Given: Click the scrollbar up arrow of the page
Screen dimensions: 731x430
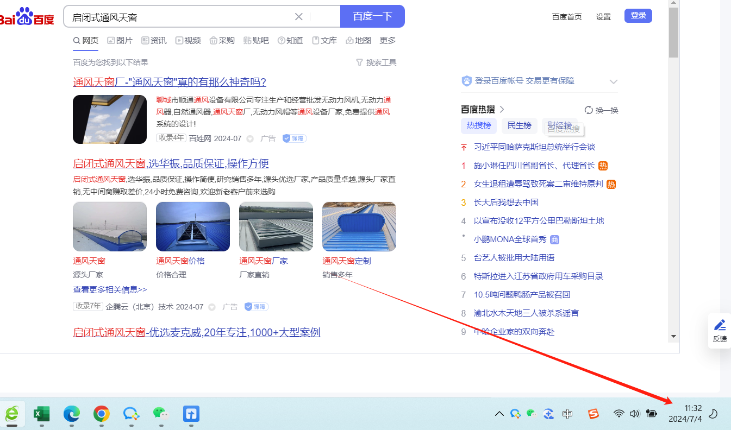Looking at the screenshot, I should [x=674, y=4].
